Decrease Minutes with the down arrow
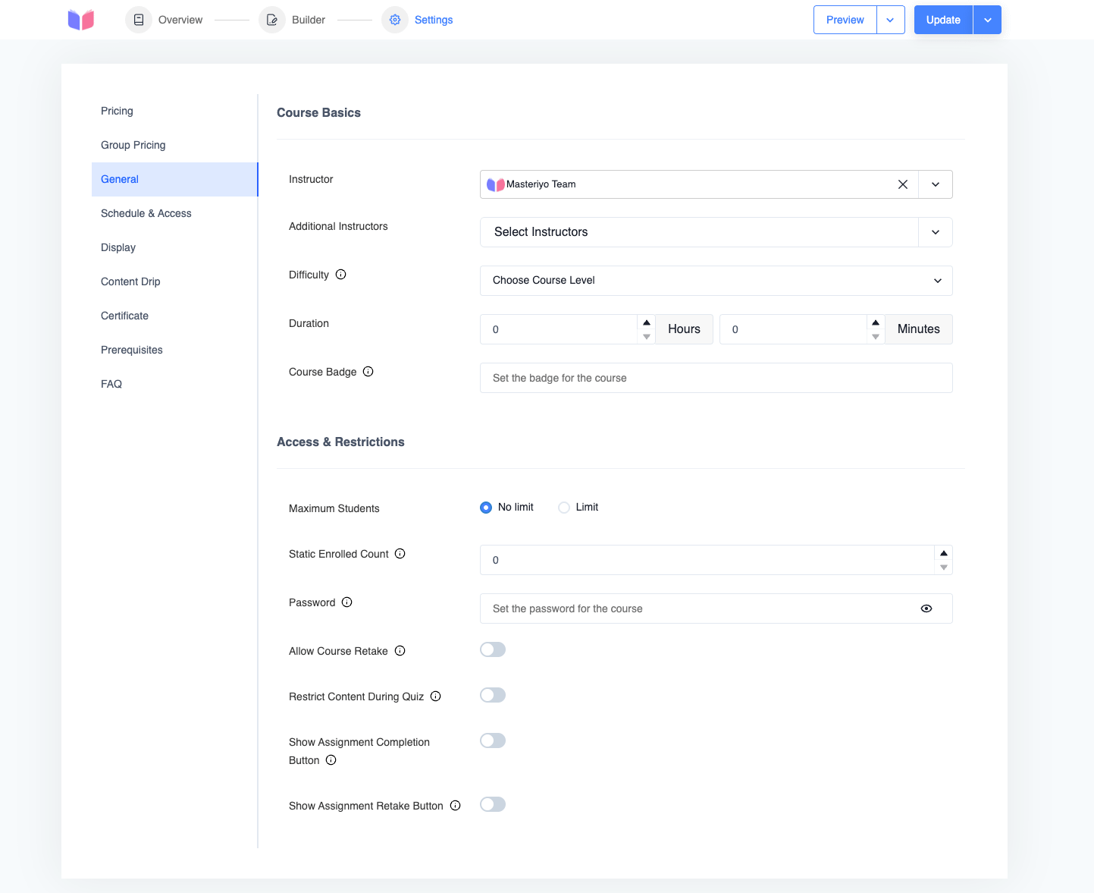 (876, 337)
